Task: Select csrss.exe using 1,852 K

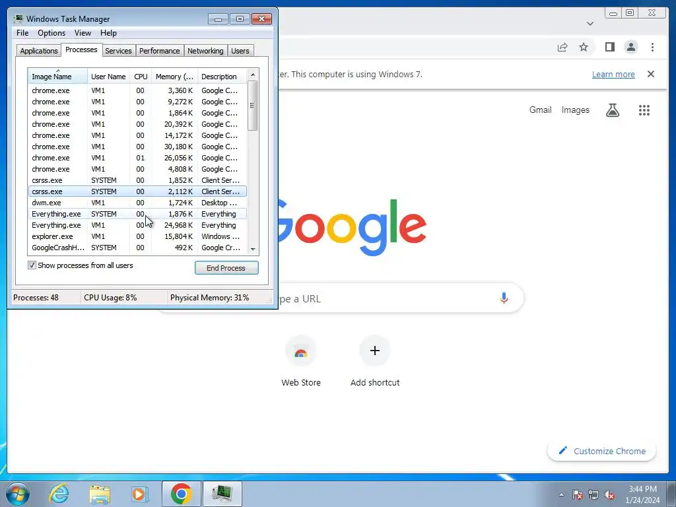Action: click(137, 180)
